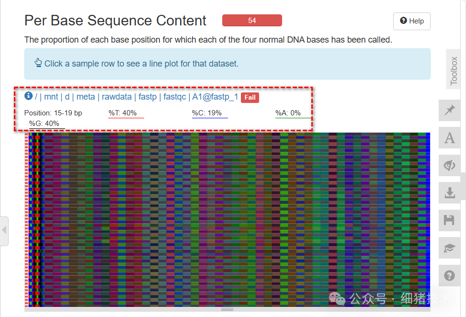Click the Export Plots download icon

pos(449,192)
